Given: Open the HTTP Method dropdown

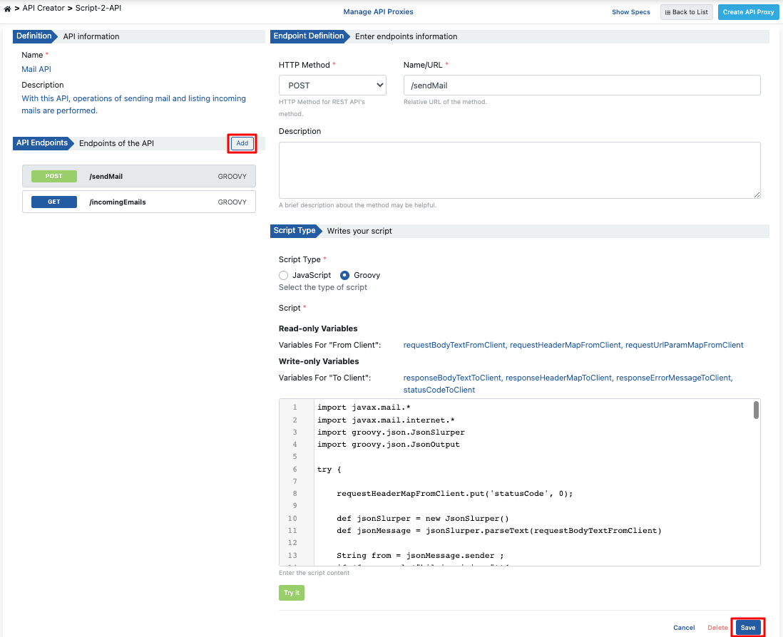Looking at the screenshot, I should point(332,86).
